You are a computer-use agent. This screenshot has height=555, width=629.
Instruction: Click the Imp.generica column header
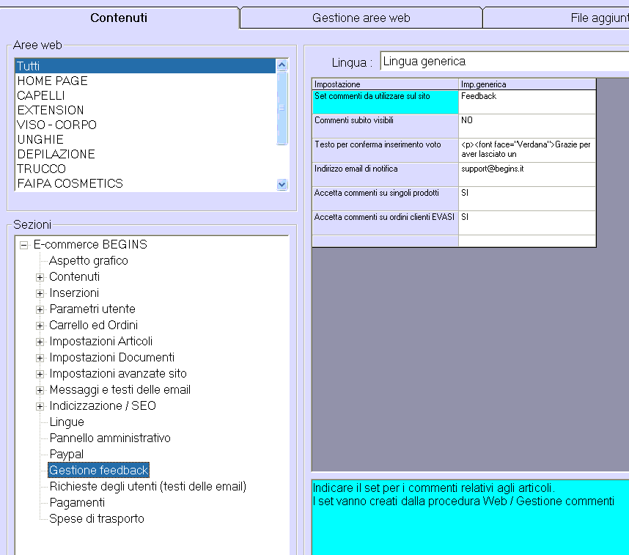click(x=527, y=84)
